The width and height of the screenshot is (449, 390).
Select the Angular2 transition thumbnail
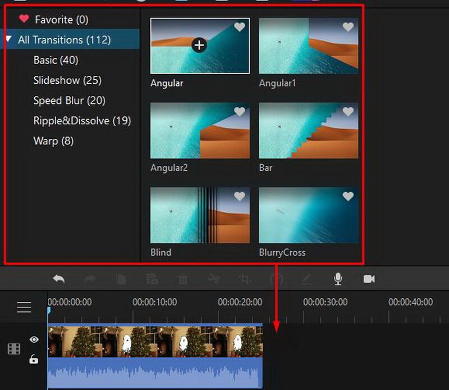pyautogui.click(x=200, y=130)
